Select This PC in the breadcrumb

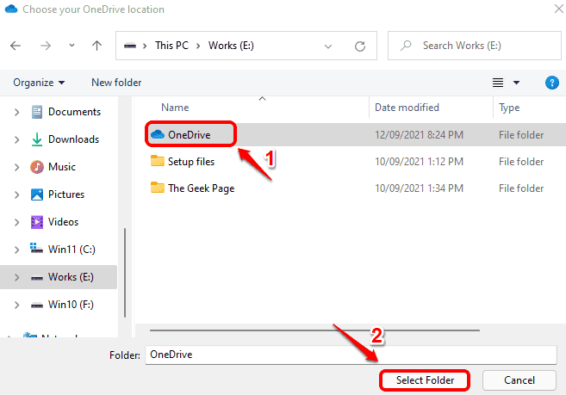(171, 46)
